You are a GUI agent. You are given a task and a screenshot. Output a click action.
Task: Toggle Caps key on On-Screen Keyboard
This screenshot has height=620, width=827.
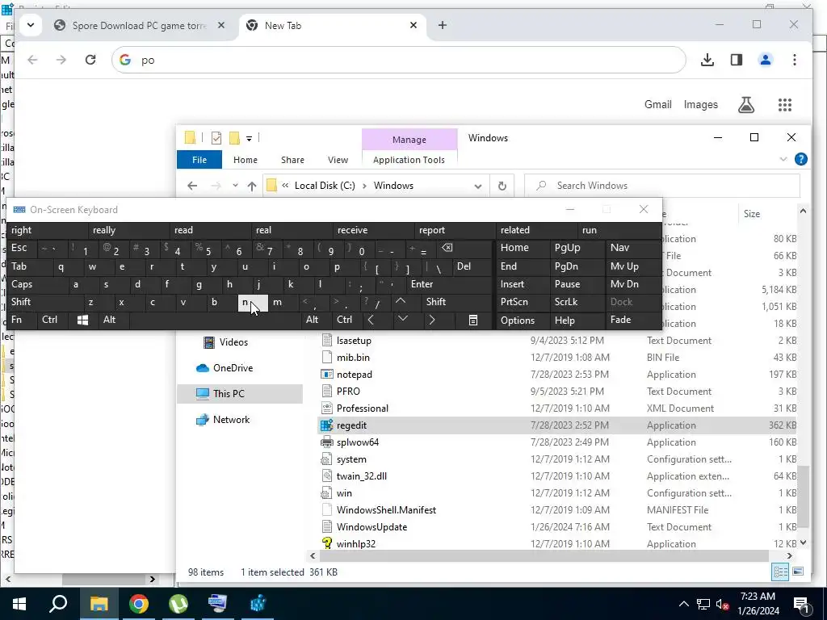37,284
